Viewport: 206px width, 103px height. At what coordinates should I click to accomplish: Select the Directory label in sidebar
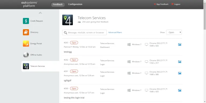(x=34, y=32)
